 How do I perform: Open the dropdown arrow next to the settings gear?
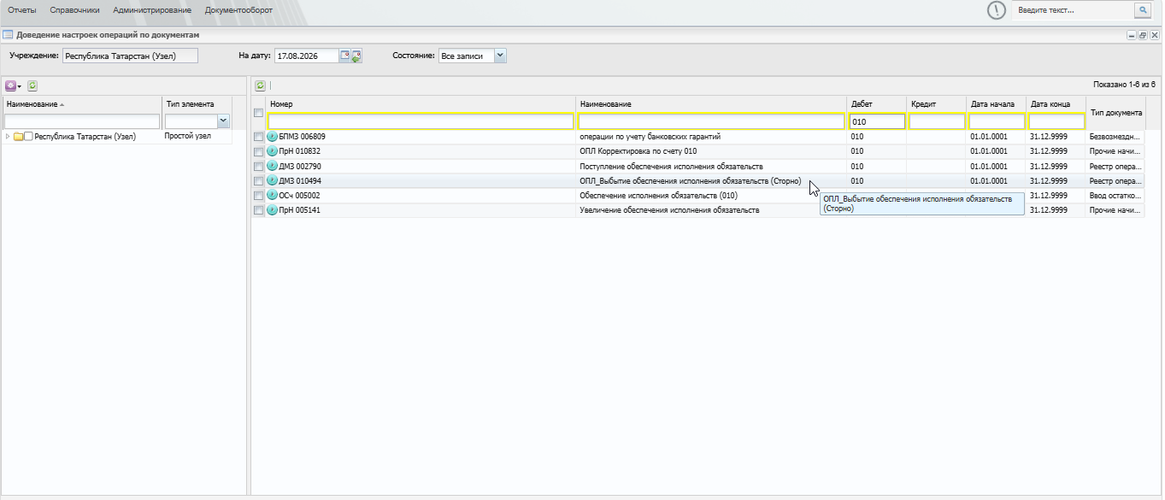click(19, 86)
